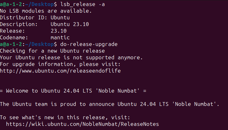
Task: Click the Release value 23.10
Action: point(59,31)
